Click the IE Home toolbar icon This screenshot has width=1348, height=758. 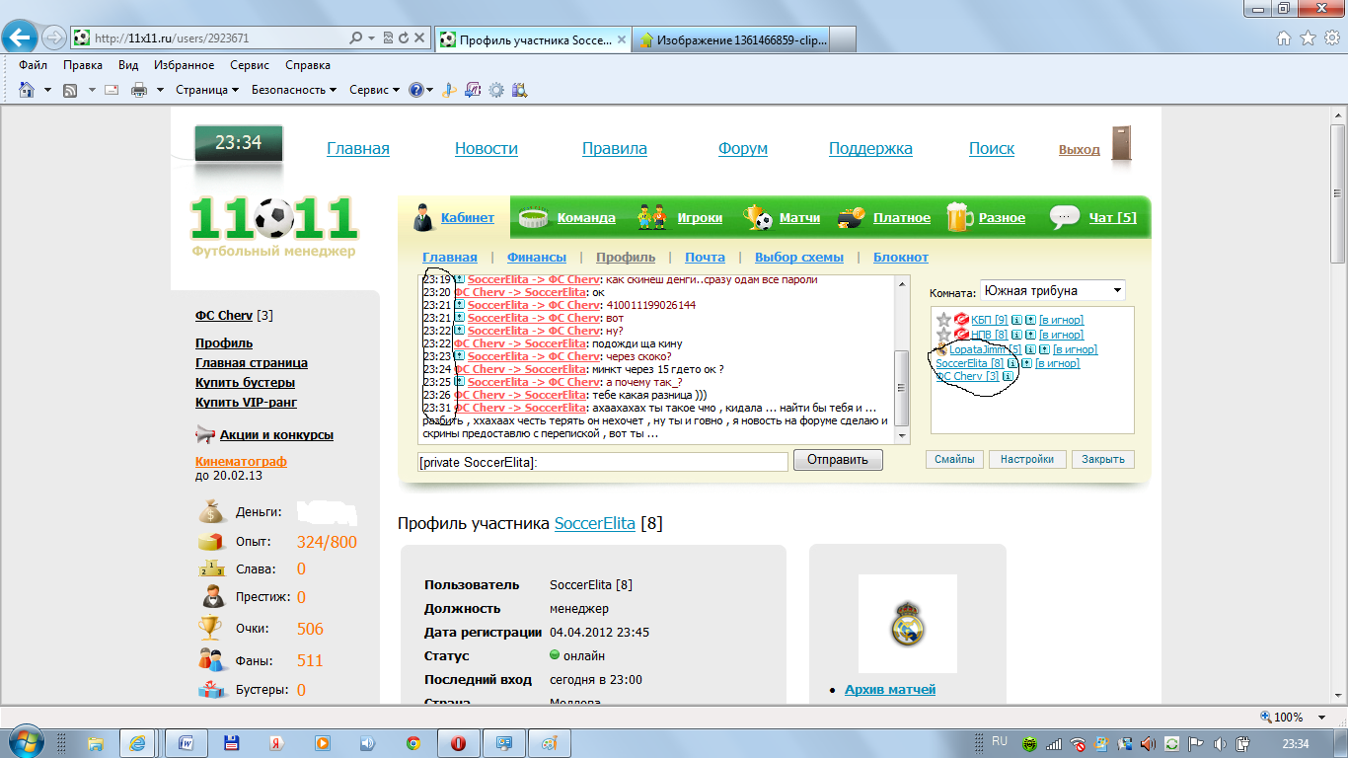[x=27, y=90]
